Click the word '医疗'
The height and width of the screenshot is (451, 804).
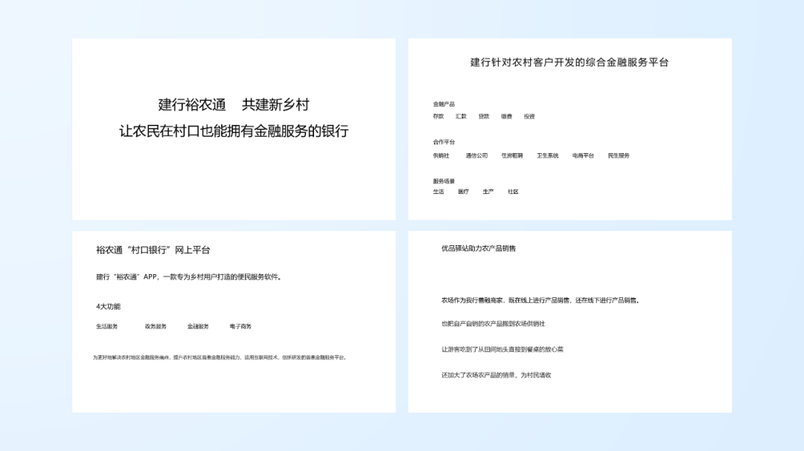464,192
